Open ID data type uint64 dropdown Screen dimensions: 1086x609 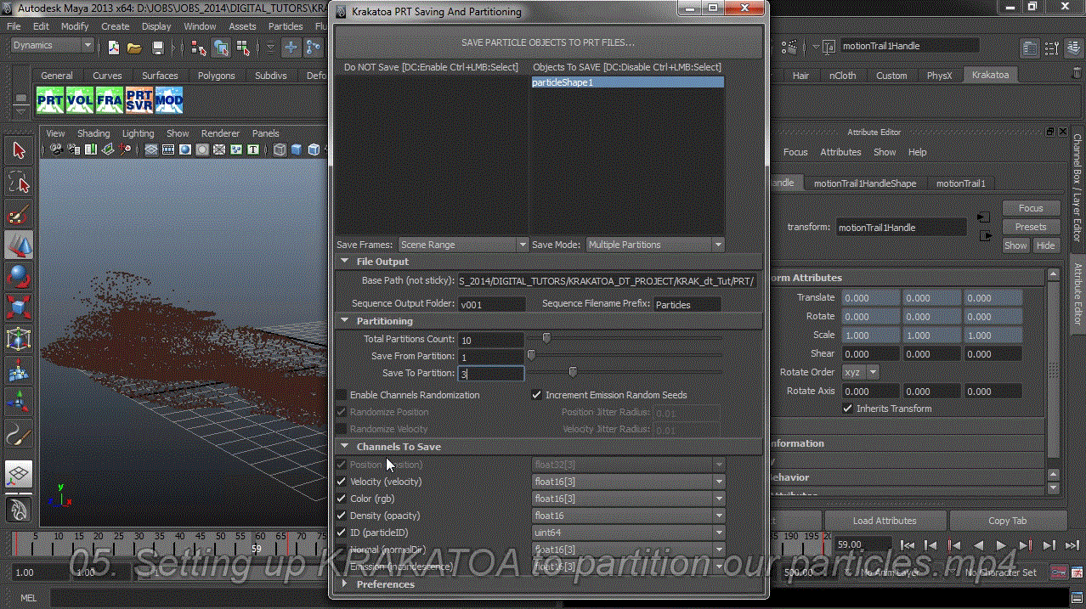(x=629, y=533)
